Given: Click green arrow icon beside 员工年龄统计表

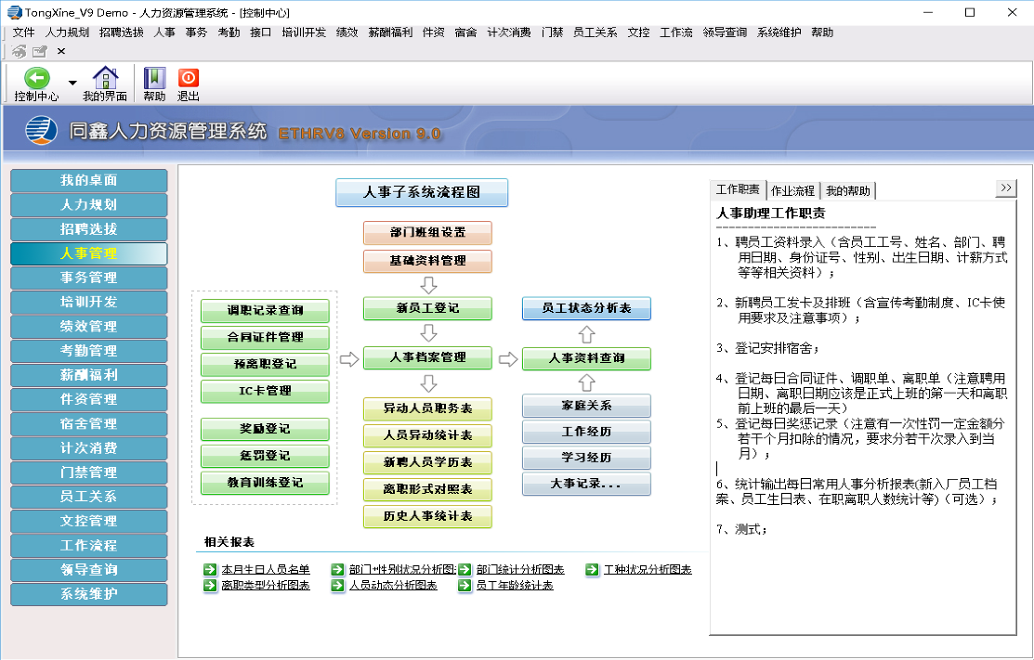Looking at the screenshot, I should tap(465, 586).
